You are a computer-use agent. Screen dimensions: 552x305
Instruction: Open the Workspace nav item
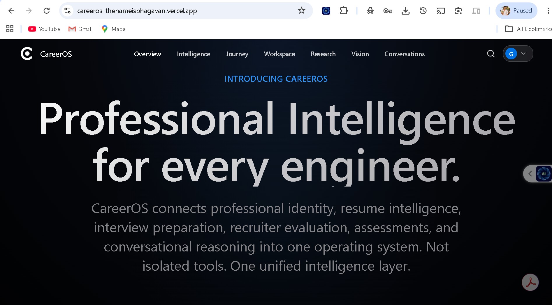point(279,54)
